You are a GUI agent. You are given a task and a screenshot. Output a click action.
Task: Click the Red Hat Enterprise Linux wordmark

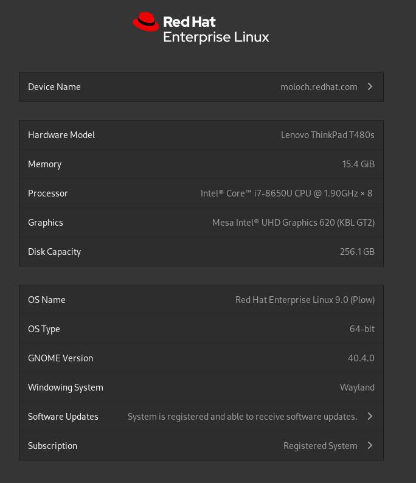click(216, 30)
